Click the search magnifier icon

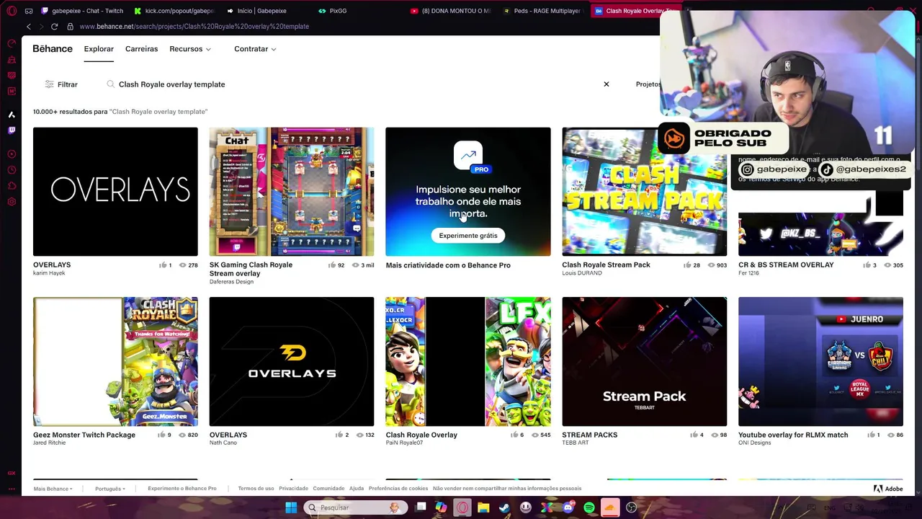pyautogui.click(x=110, y=84)
